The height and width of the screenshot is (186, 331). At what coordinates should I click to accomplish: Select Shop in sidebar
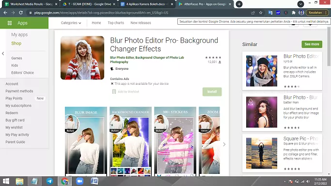click(16, 43)
